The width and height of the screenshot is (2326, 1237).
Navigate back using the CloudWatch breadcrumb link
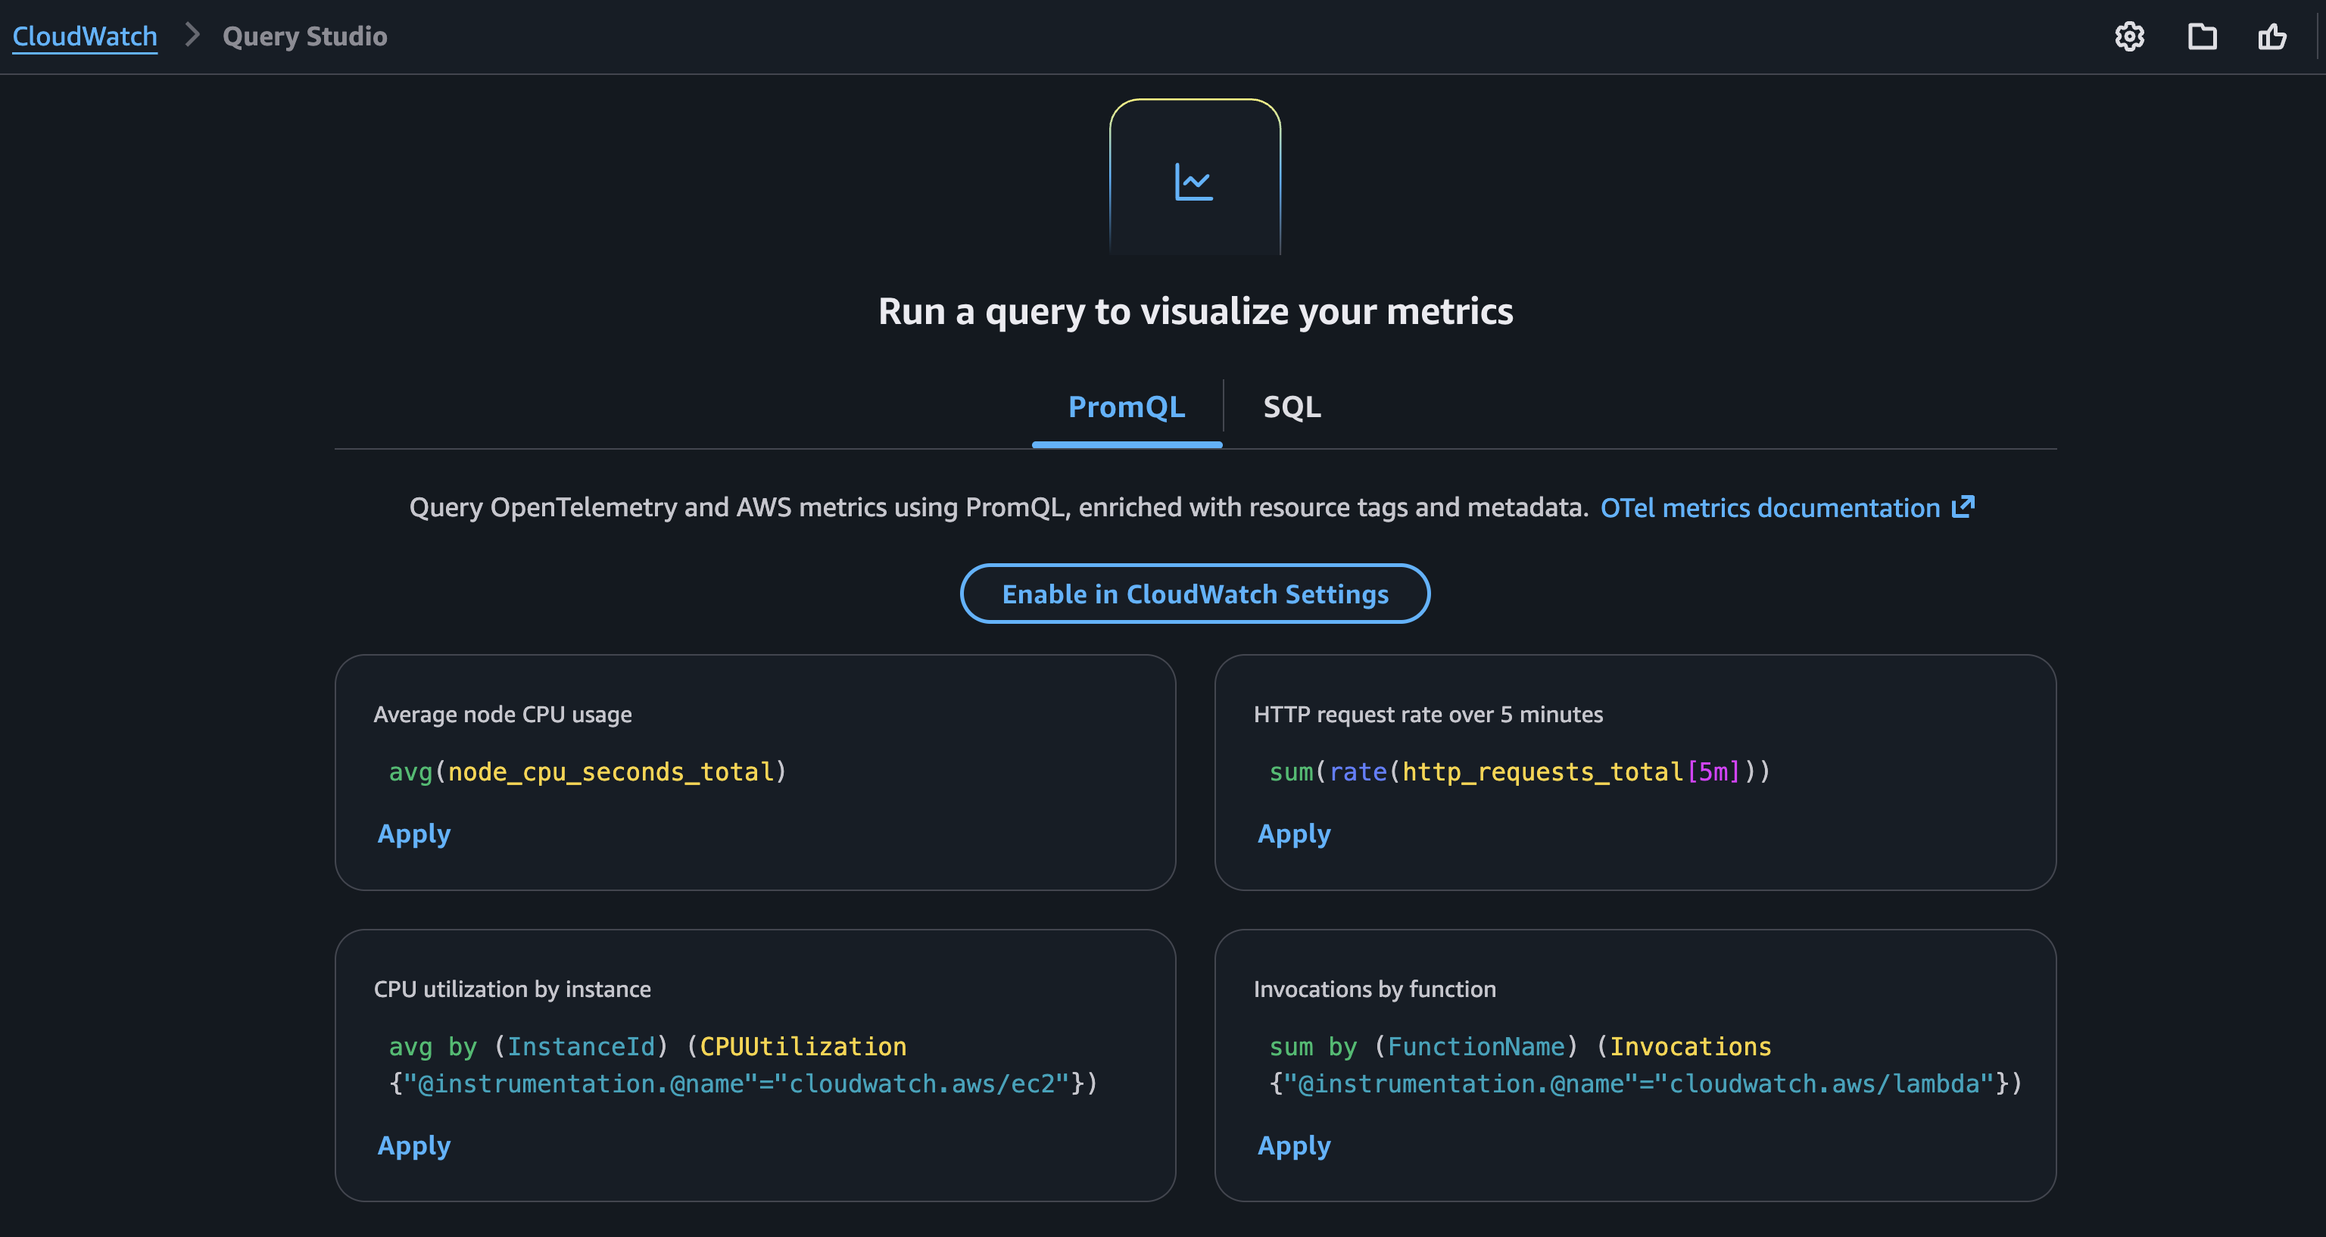point(84,36)
